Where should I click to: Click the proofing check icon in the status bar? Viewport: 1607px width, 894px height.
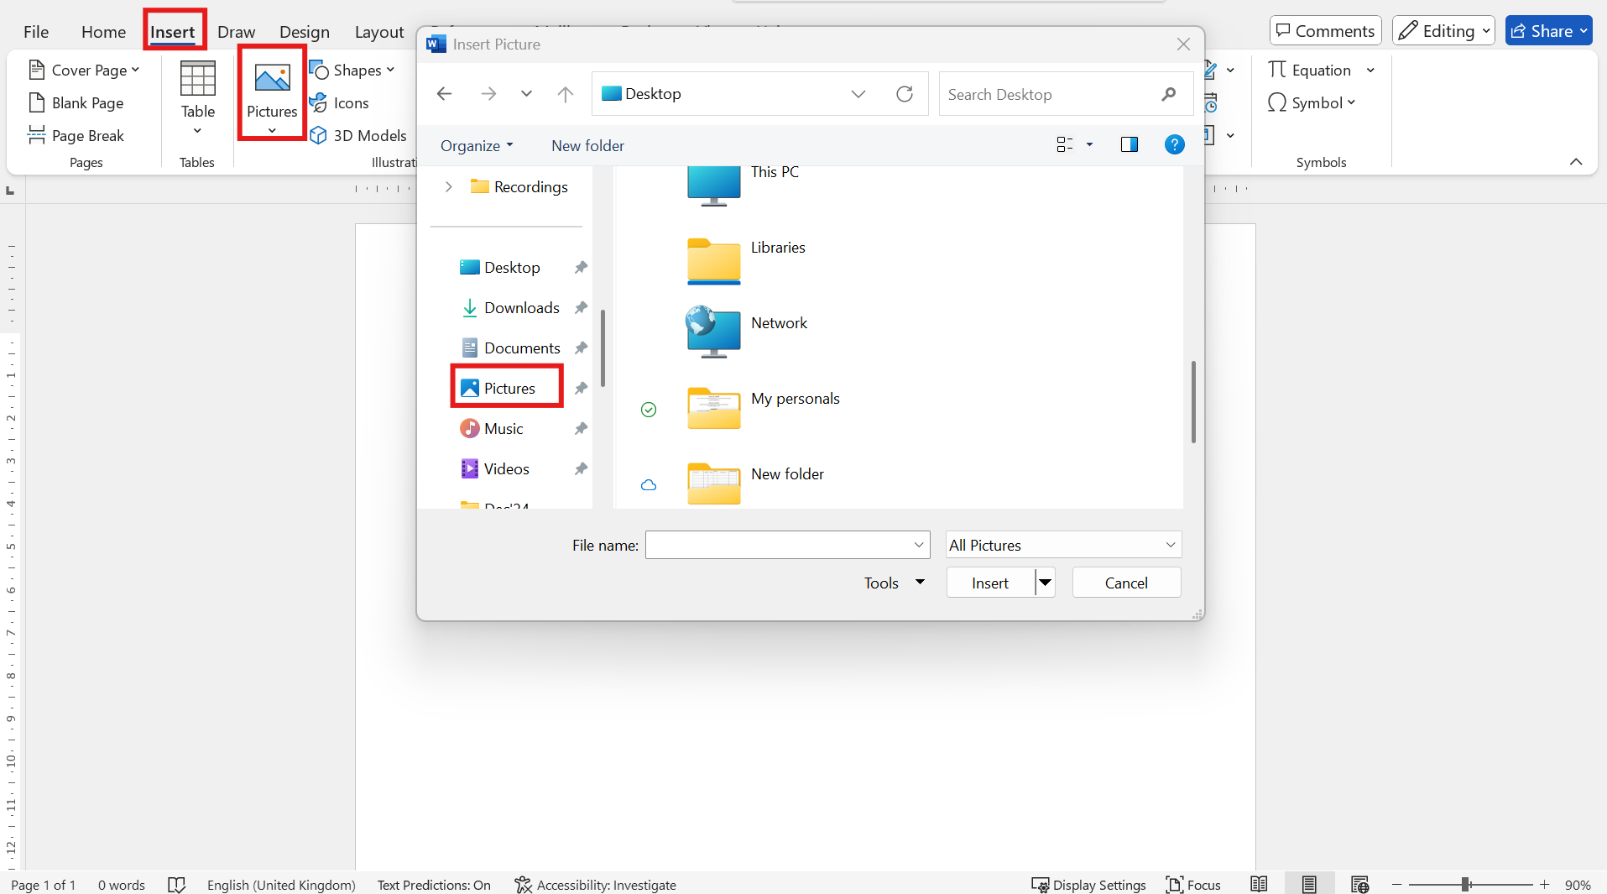(x=176, y=885)
